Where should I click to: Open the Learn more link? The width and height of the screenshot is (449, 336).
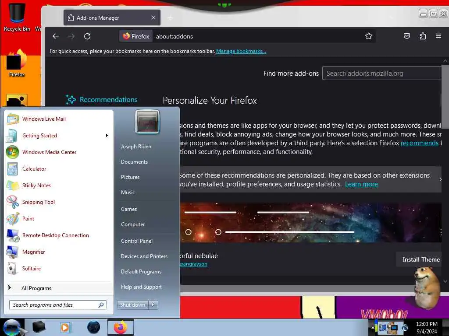pos(361,184)
